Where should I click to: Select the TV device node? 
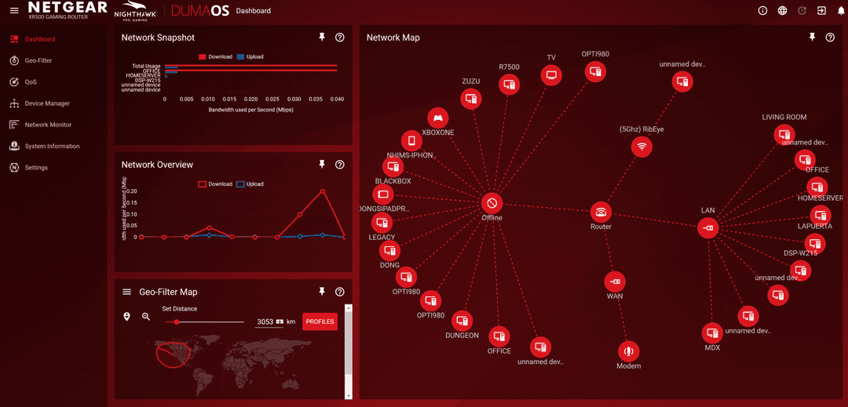pyautogui.click(x=551, y=74)
